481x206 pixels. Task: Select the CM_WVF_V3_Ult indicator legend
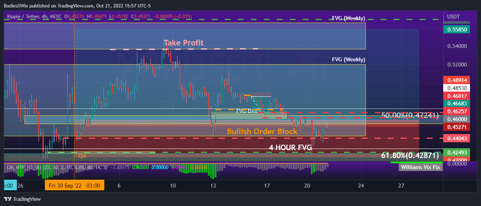tap(57, 167)
